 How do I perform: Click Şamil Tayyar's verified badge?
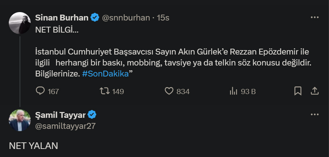(92, 115)
